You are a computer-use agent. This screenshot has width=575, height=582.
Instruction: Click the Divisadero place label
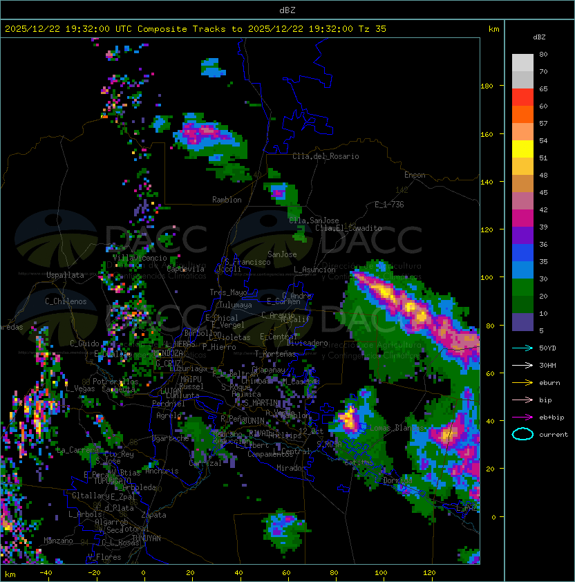[307, 343]
